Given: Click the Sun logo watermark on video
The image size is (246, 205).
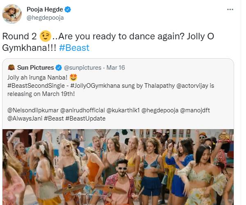Looking at the screenshot, I should coord(225,137).
